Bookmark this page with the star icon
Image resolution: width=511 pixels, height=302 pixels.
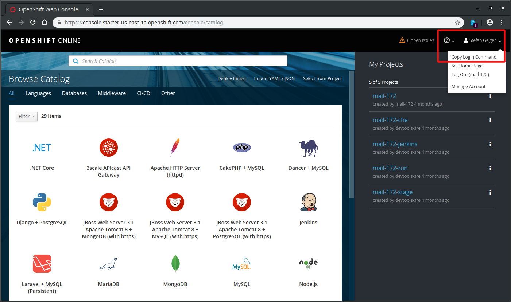tap(457, 23)
